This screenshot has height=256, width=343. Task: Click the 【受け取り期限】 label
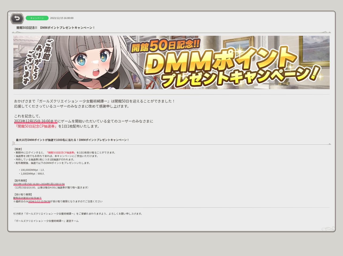click(x=23, y=195)
